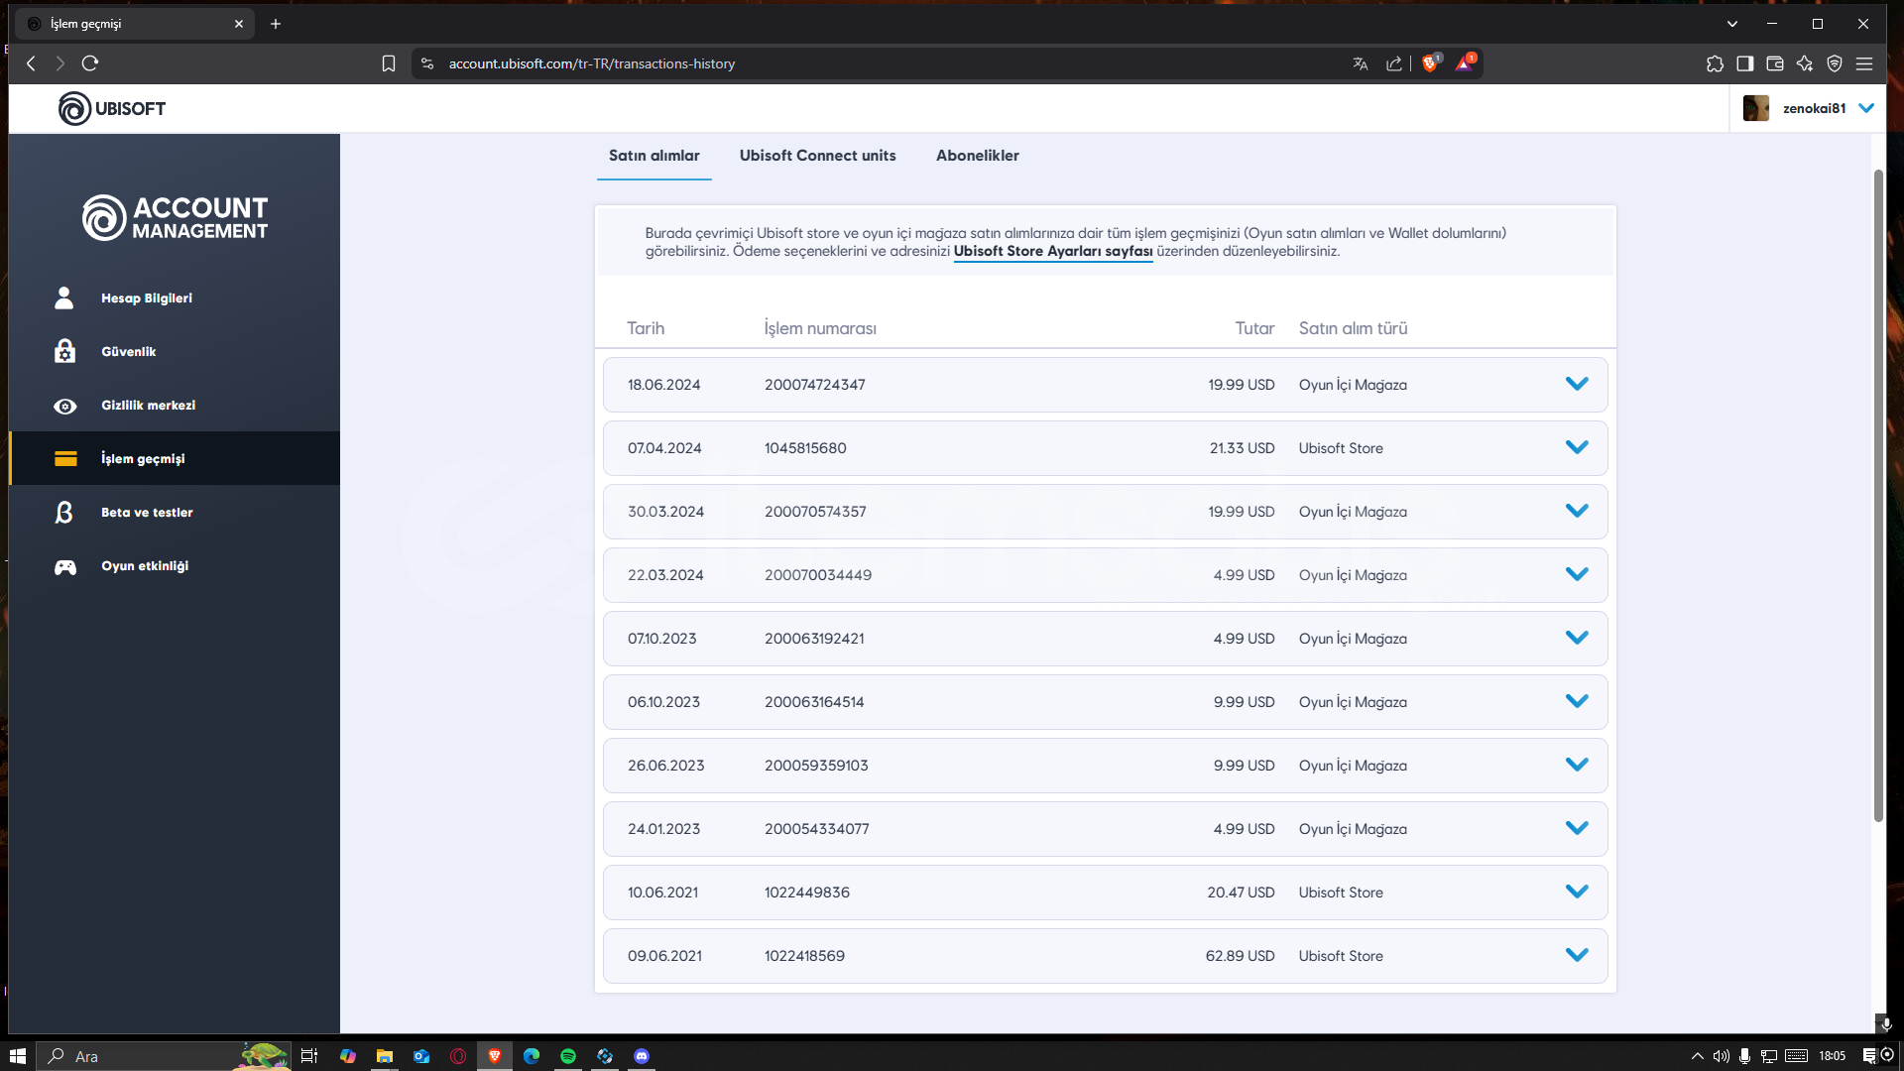1904x1071 pixels.
Task: Click the Ubisoft logo in header
Action: 111,108
